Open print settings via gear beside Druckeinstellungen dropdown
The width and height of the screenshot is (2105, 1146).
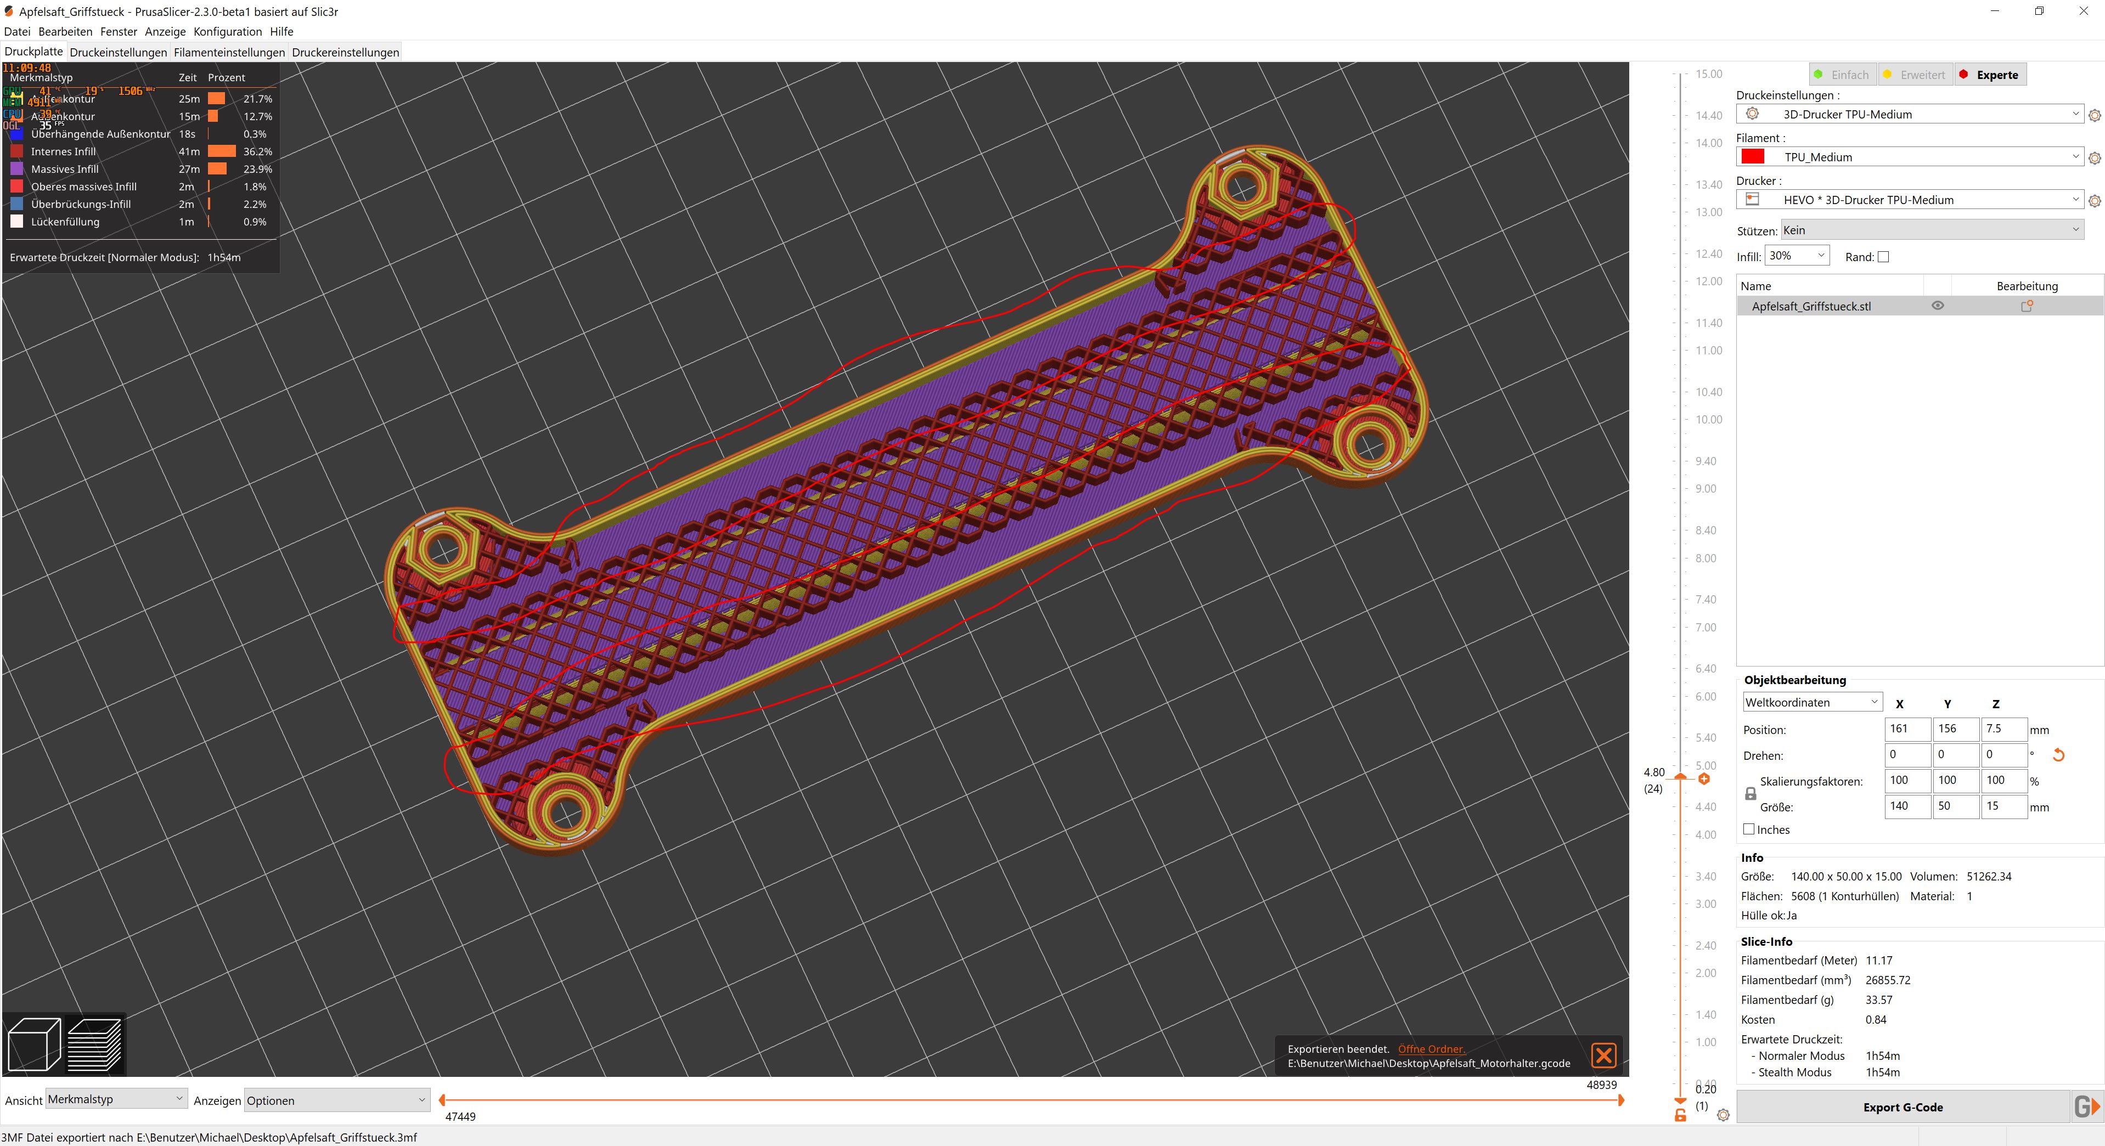[x=2095, y=115]
